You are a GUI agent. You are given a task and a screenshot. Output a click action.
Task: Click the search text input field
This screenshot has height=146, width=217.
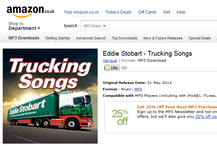(x=163, y=26)
